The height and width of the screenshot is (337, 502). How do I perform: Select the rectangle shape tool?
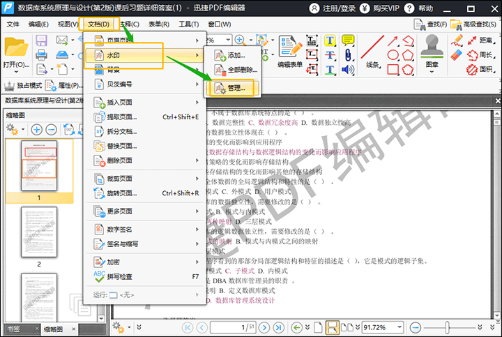[x=393, y=69]
